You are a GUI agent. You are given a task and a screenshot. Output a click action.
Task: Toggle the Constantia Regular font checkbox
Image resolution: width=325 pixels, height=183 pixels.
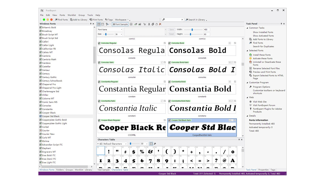pyautogui.click(x=165, y=82)
